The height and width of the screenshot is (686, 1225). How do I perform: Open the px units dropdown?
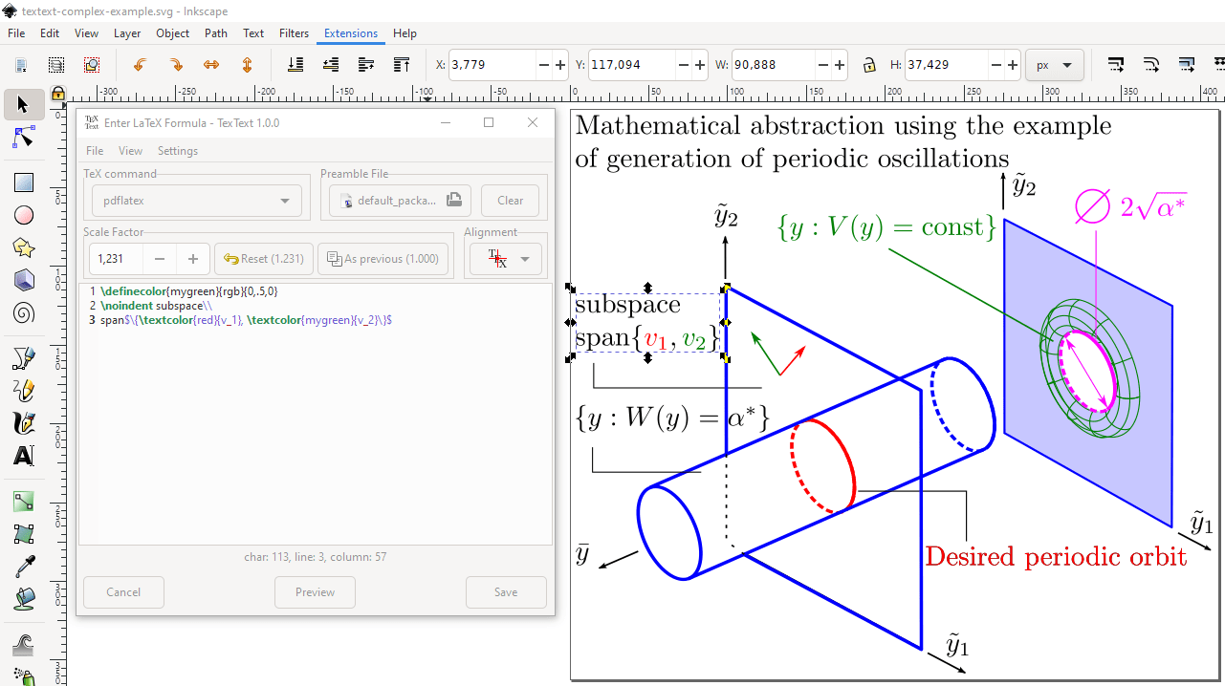[1055, 65]
